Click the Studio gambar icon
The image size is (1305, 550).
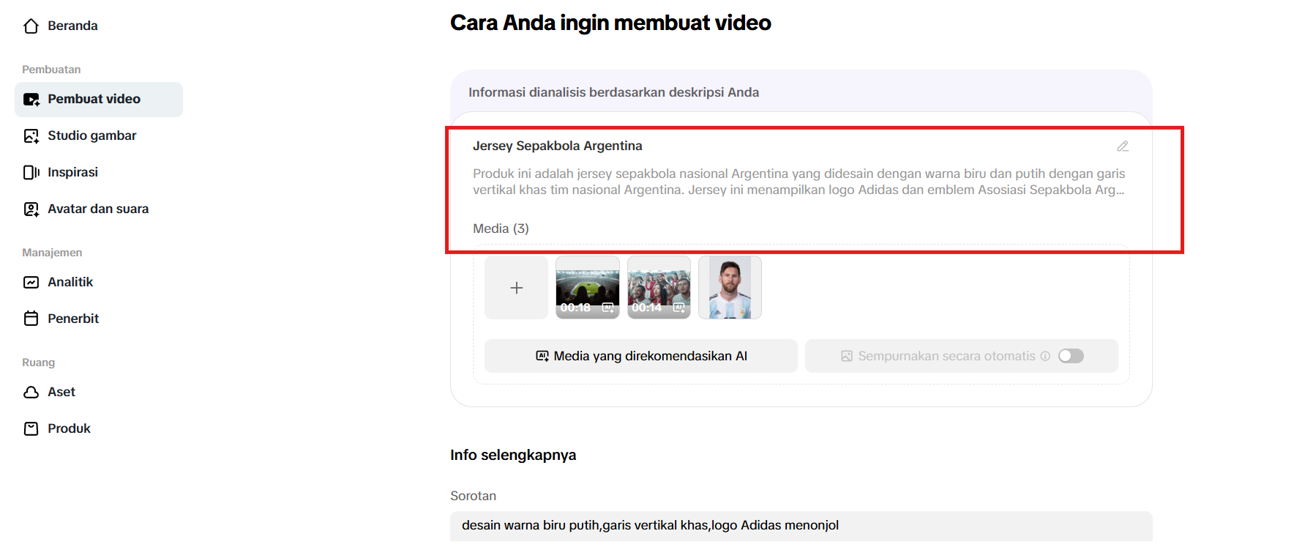pyautogui.click(x=31, y=136)
